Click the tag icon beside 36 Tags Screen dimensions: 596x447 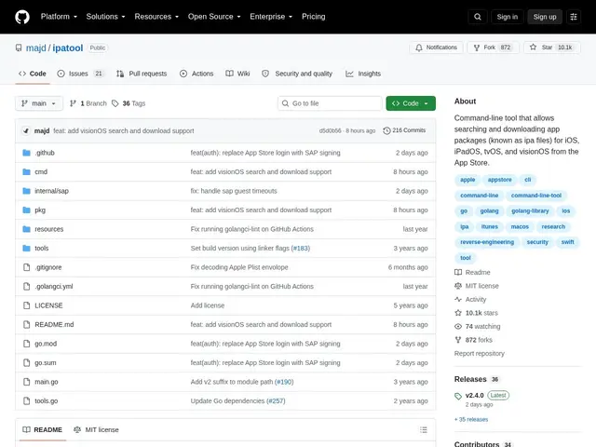tap(115, 103)
